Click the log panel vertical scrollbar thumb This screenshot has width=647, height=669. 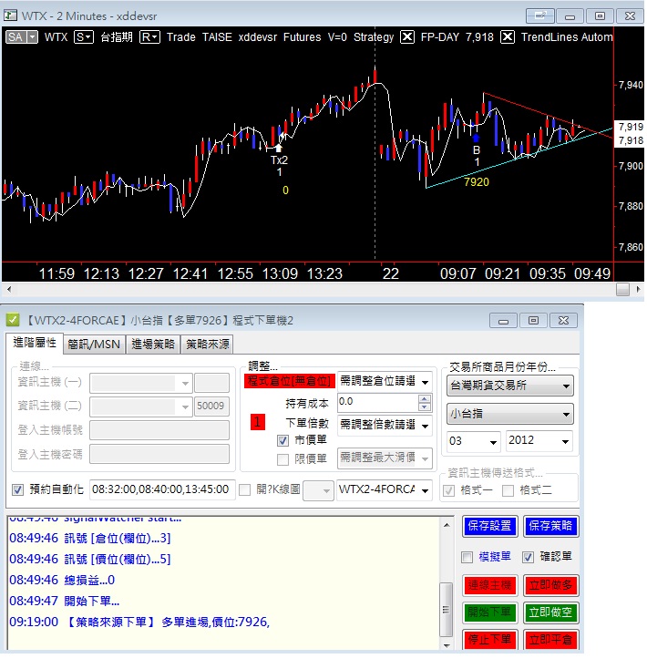(447, 609)
